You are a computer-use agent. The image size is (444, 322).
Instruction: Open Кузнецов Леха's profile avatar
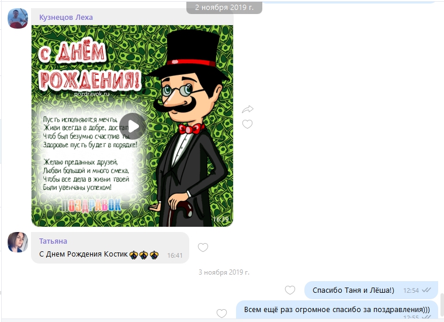coord(18,18)
